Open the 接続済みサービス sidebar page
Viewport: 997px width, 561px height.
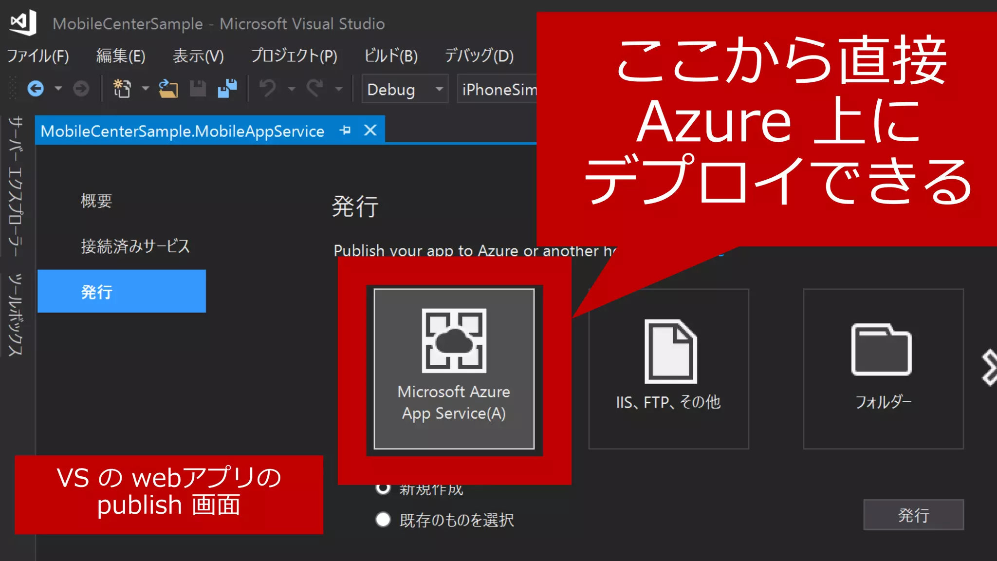tap(135, 246)
